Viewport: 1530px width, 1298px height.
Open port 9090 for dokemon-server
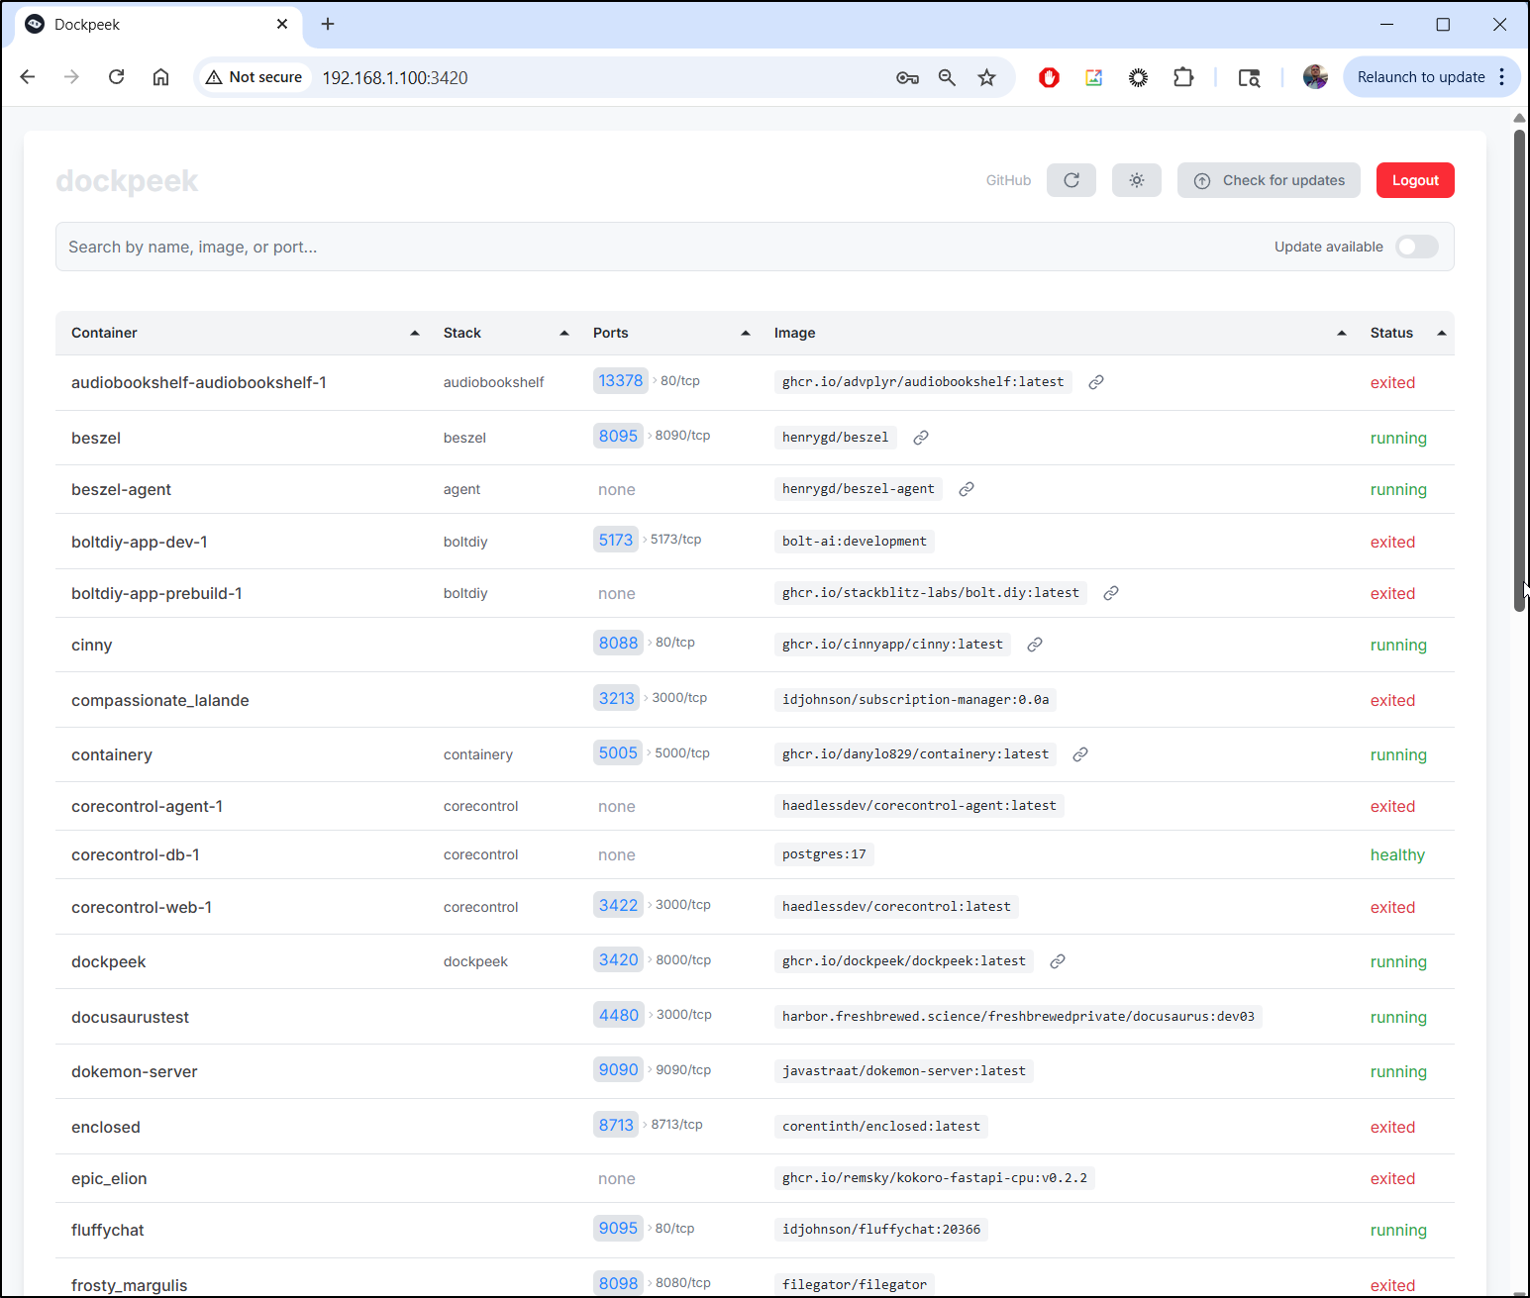[618, 1069]
